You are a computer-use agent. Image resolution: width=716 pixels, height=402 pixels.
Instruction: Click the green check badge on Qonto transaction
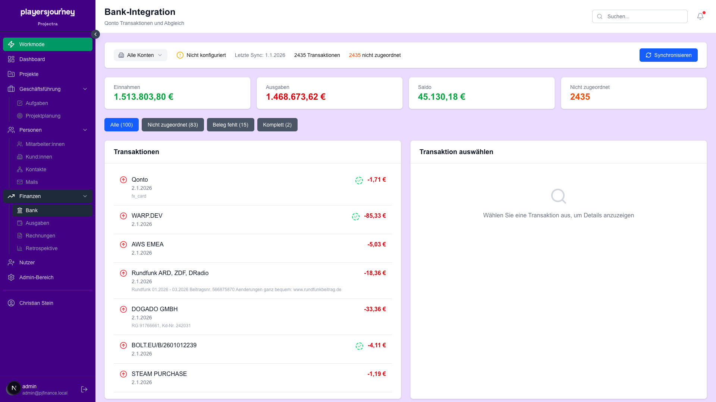point(359,181)
